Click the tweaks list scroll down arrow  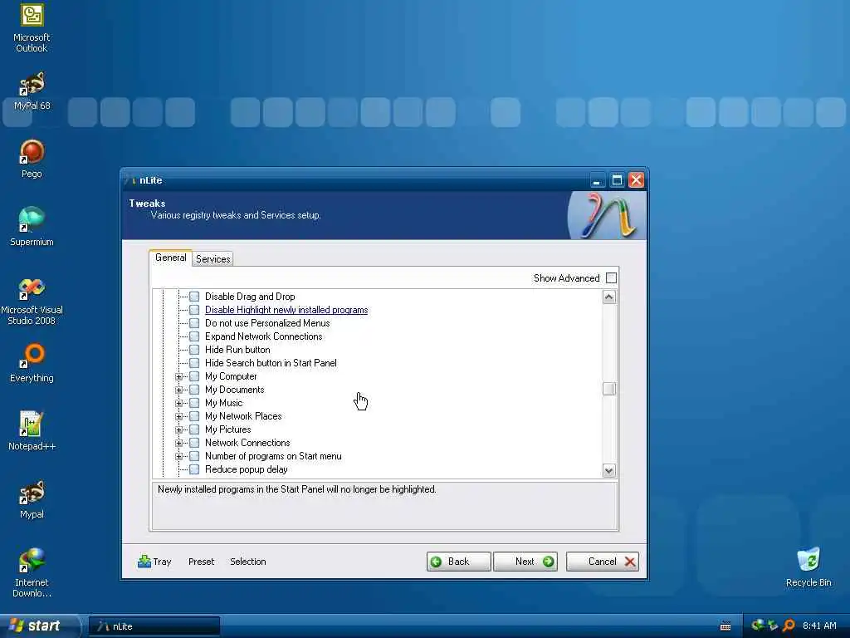click(x=608, y=470)
